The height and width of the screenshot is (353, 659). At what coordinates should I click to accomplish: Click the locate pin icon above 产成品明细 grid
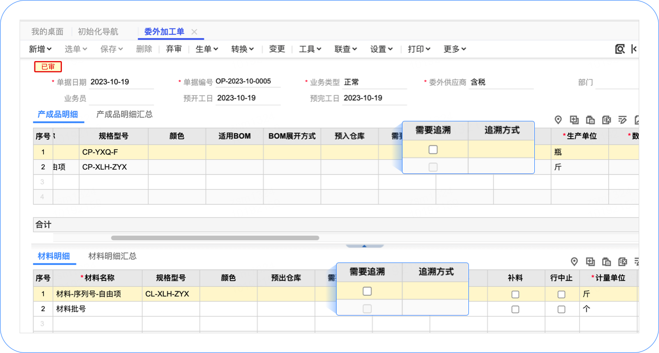pos(558,120)
